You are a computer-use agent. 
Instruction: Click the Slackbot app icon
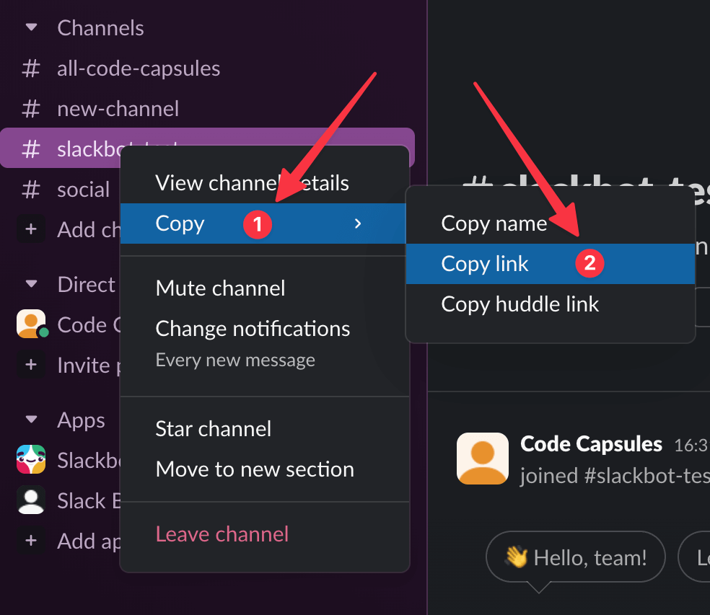coord(30,460)
